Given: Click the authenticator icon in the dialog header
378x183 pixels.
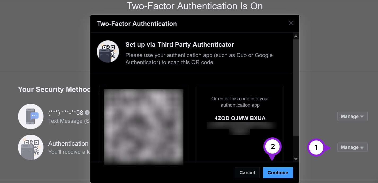Looking at the screenshot, I should [x=108, y=51].
